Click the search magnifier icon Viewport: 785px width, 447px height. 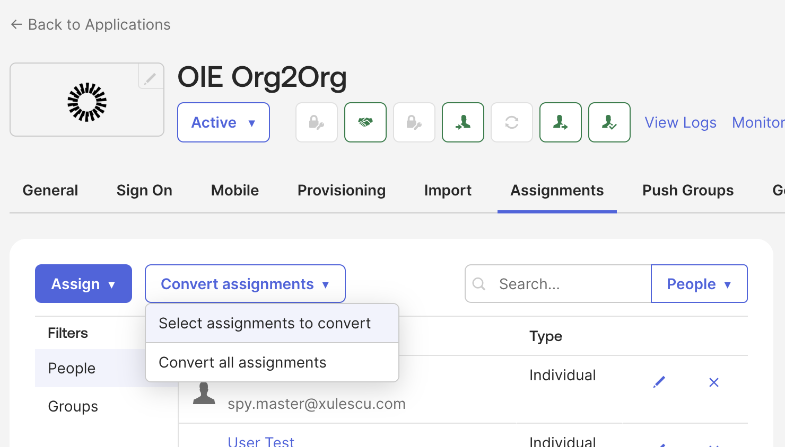click(479, 284)
